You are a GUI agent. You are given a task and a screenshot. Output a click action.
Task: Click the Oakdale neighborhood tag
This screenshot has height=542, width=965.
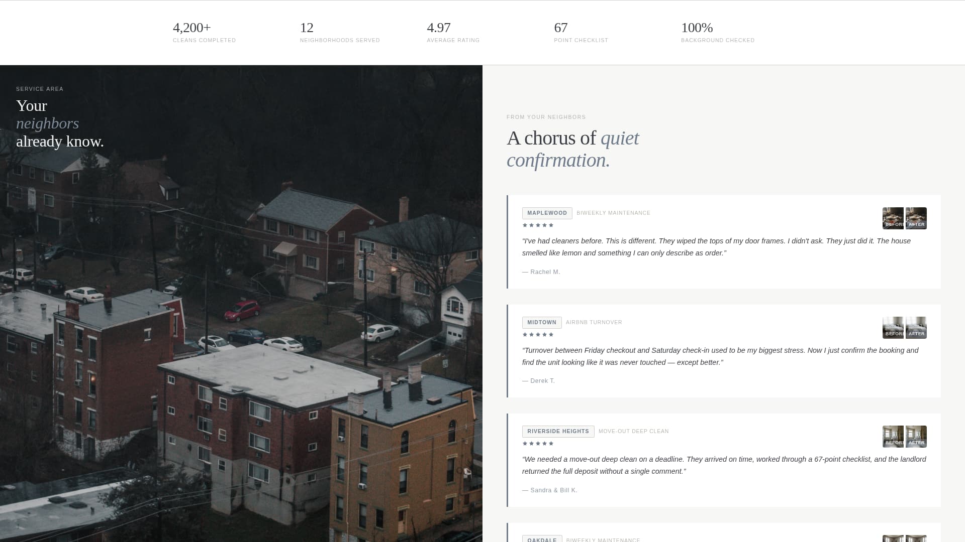(x=542, y=539)
